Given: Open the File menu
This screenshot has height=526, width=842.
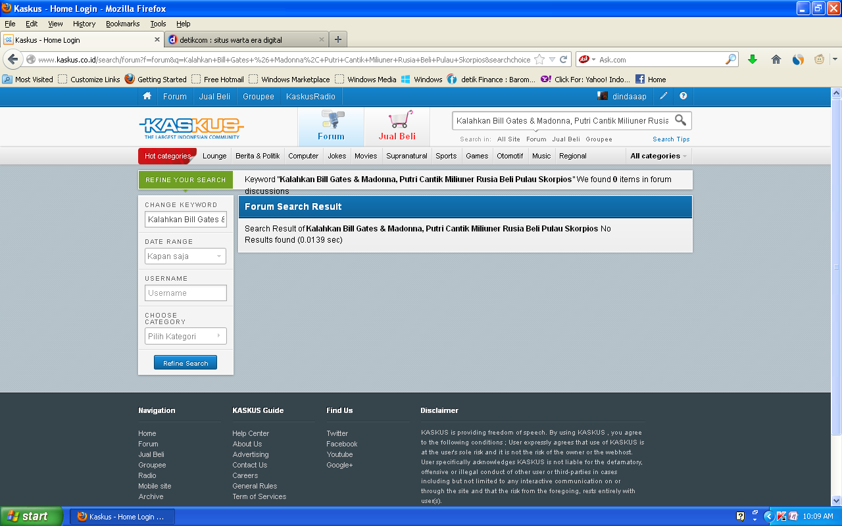Looking at the screenshot, I should tap(10, 24).
